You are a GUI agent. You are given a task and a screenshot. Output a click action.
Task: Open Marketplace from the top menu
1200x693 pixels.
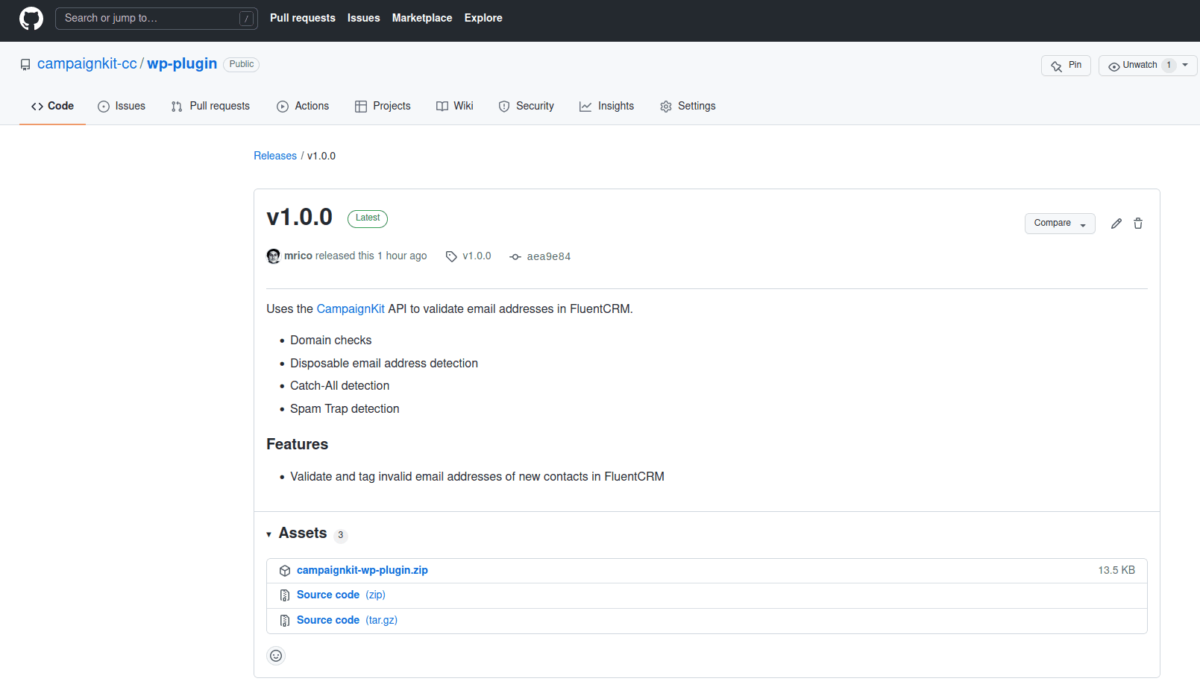(x=422, y=18)
